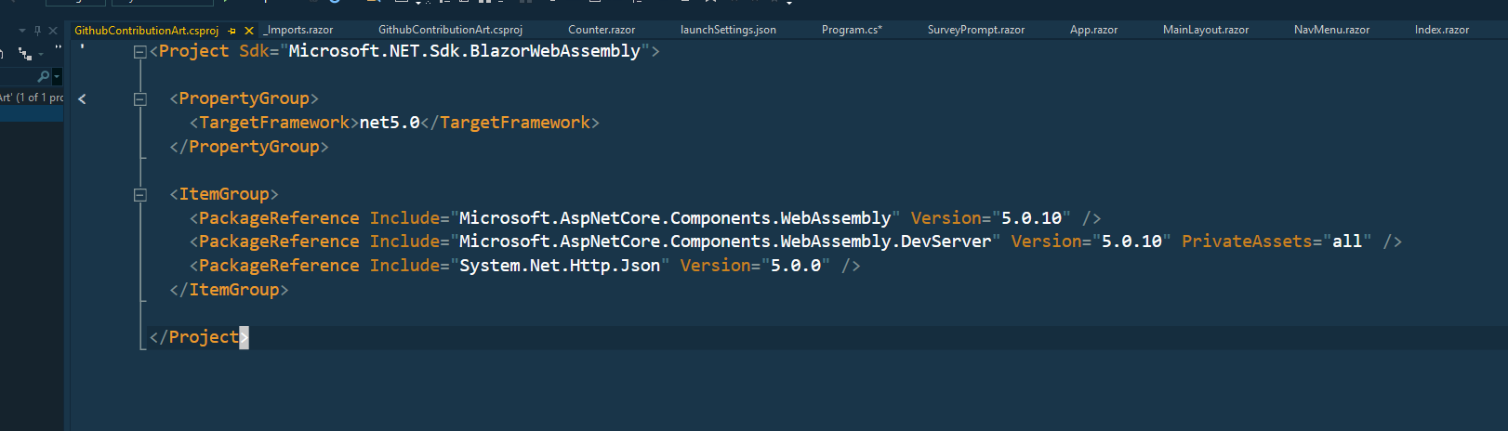Show more Solution Explorer toolbar buttons

pos(58,48)
